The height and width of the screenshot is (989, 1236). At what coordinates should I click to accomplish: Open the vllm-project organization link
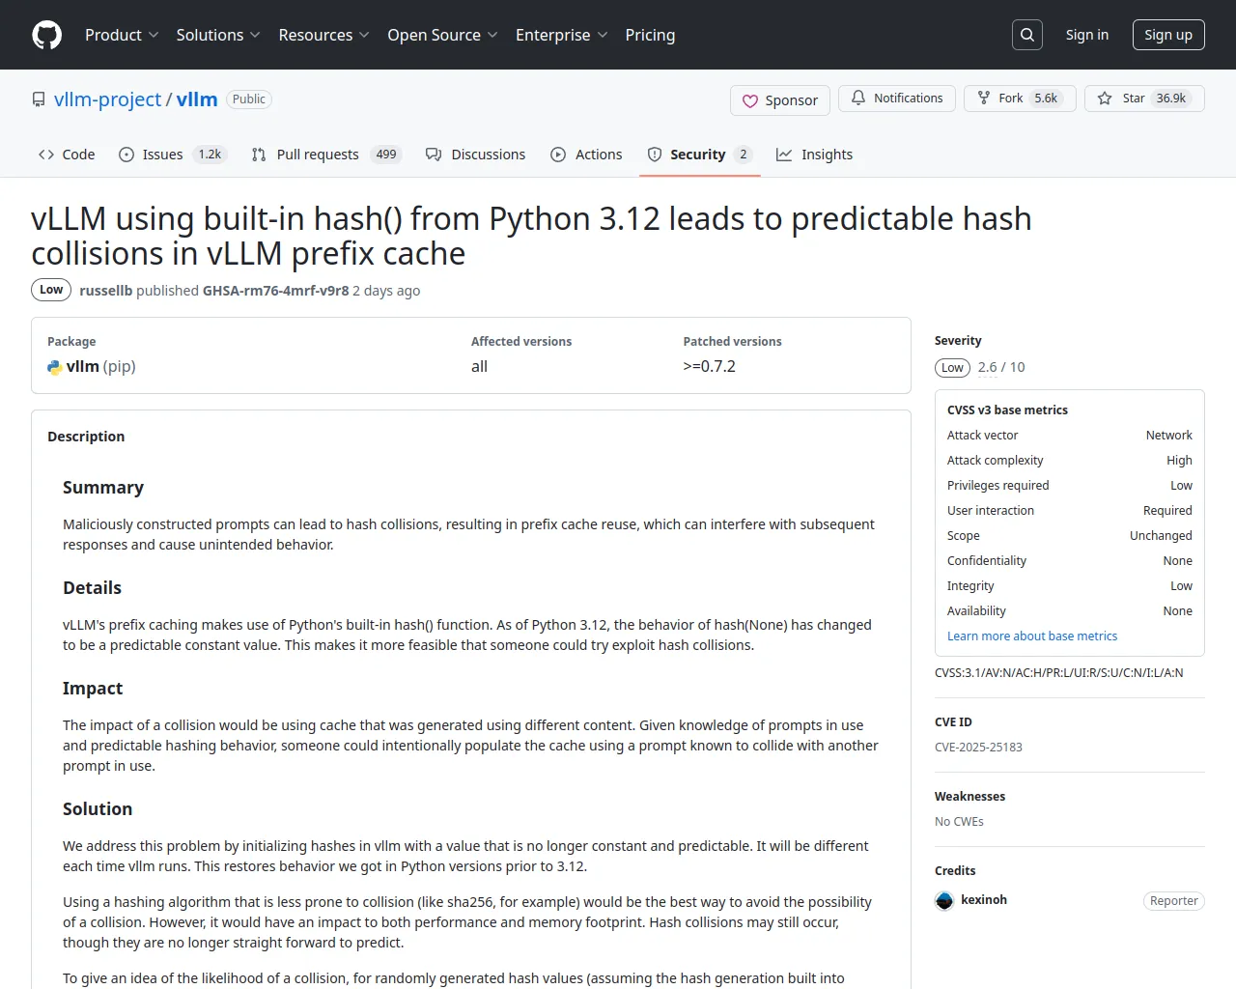[108, 99]
